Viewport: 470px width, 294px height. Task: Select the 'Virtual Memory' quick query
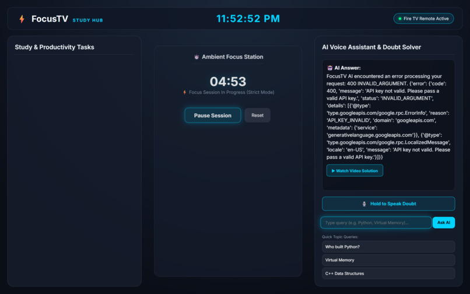pyautogui.click(x=388, y=260)
